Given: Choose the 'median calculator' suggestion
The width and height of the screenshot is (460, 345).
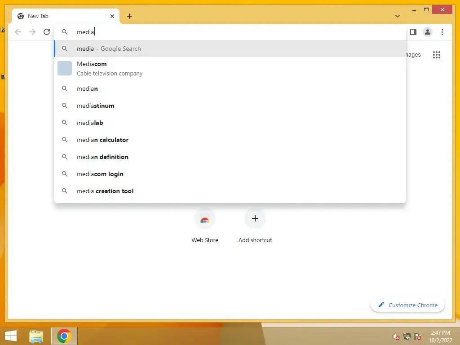Looking at the screenshot, I should click(230, 140).
